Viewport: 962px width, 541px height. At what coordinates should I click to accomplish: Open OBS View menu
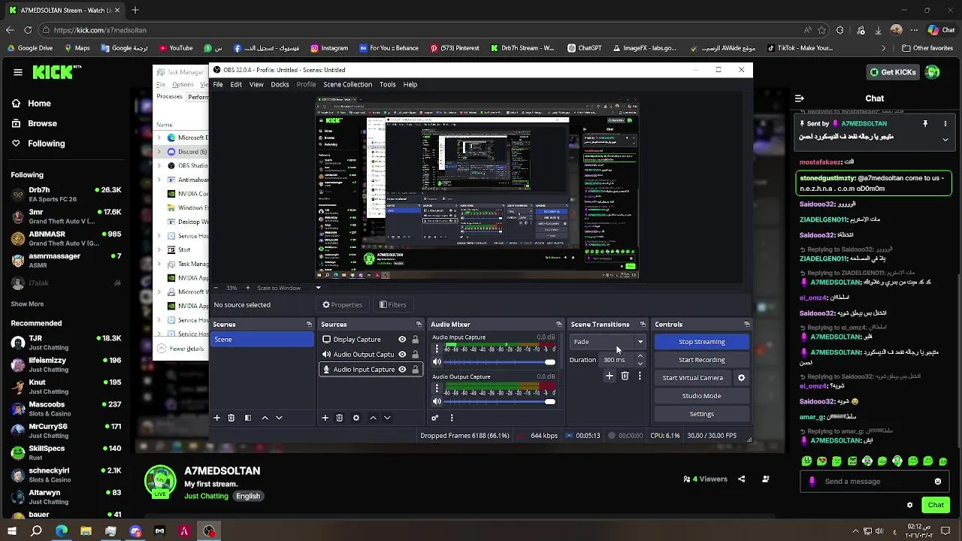[x=256, y=84]
